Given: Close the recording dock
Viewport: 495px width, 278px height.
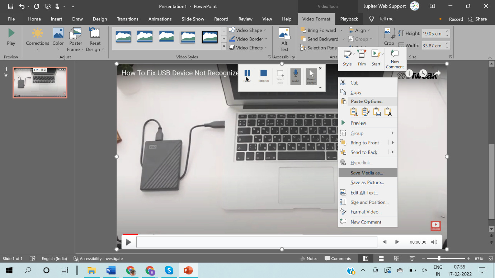Looking at the screenshot, I should coord(320,68).
